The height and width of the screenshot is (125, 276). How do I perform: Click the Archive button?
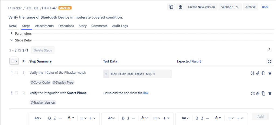click(x=250, y=7)
